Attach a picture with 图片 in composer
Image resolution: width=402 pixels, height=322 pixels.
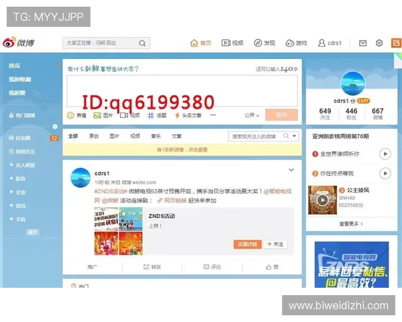click(103, 115)
